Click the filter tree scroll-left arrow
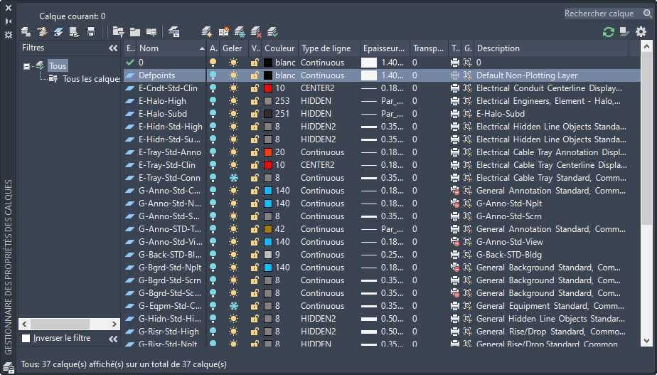This screenshot has height=375, width=657. [24, 324]
